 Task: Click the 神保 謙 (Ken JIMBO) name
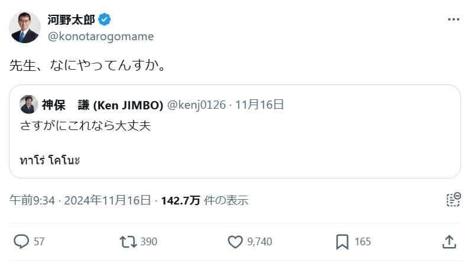click(x=102, y=105)
